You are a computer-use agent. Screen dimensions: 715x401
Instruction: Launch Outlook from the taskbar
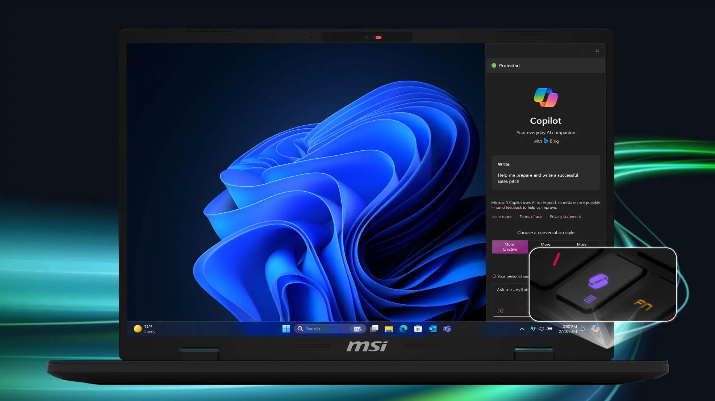point(432,329)
